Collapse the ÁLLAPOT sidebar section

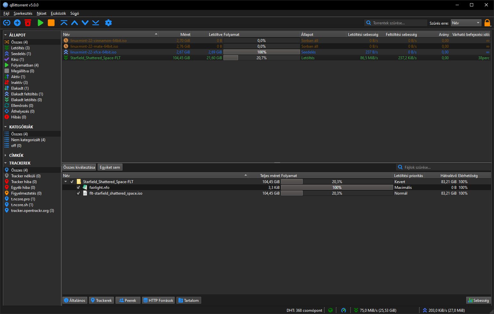pyautogui.click(x=5, y=35)
